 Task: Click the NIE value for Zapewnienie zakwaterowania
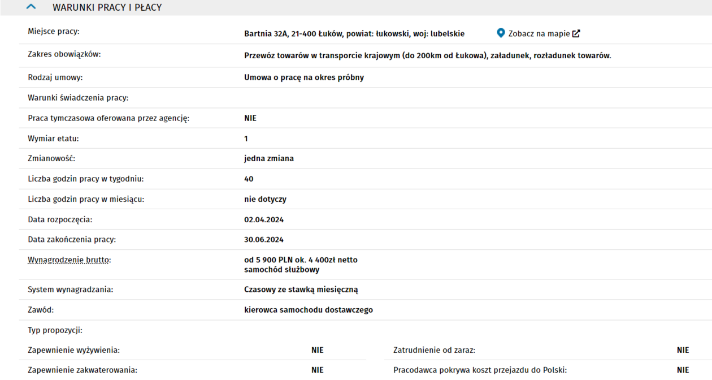click(x=317, y=370)
